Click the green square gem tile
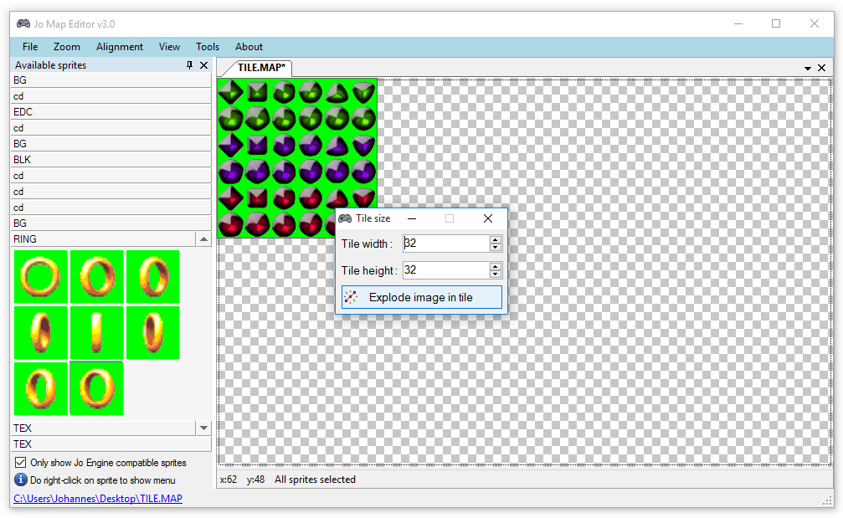 (x=258, y=92)
